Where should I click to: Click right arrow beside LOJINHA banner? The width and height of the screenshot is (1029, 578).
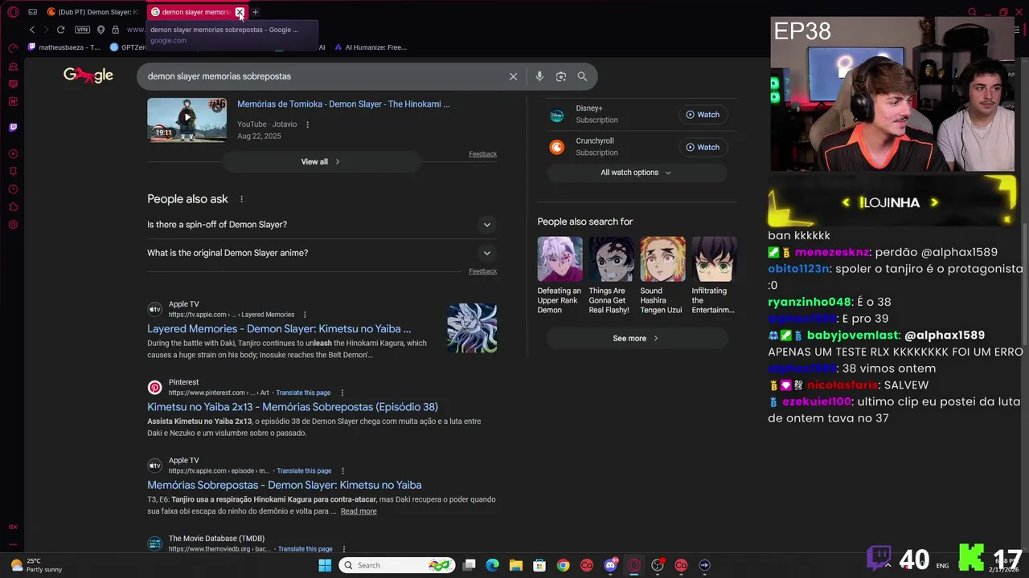pyautogui.click(x=933, y=202)
